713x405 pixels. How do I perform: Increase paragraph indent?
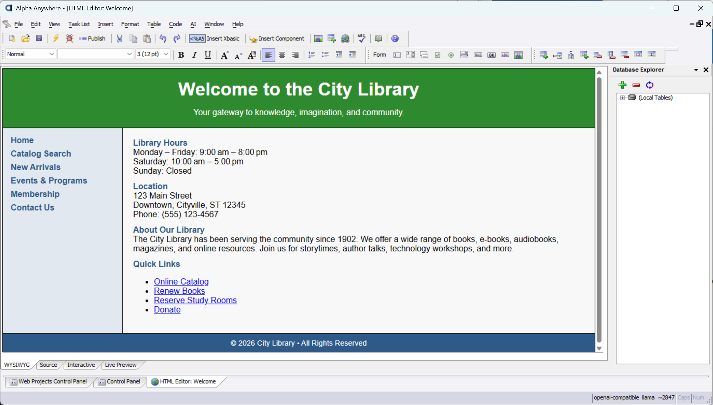[x=339, y=55]
